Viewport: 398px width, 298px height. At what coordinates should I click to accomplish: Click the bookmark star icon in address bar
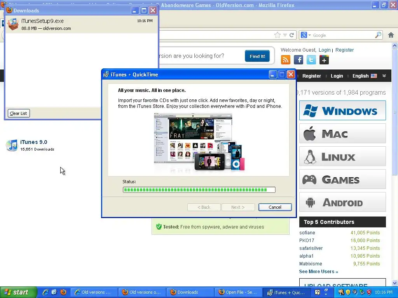[x=278, y=35]
